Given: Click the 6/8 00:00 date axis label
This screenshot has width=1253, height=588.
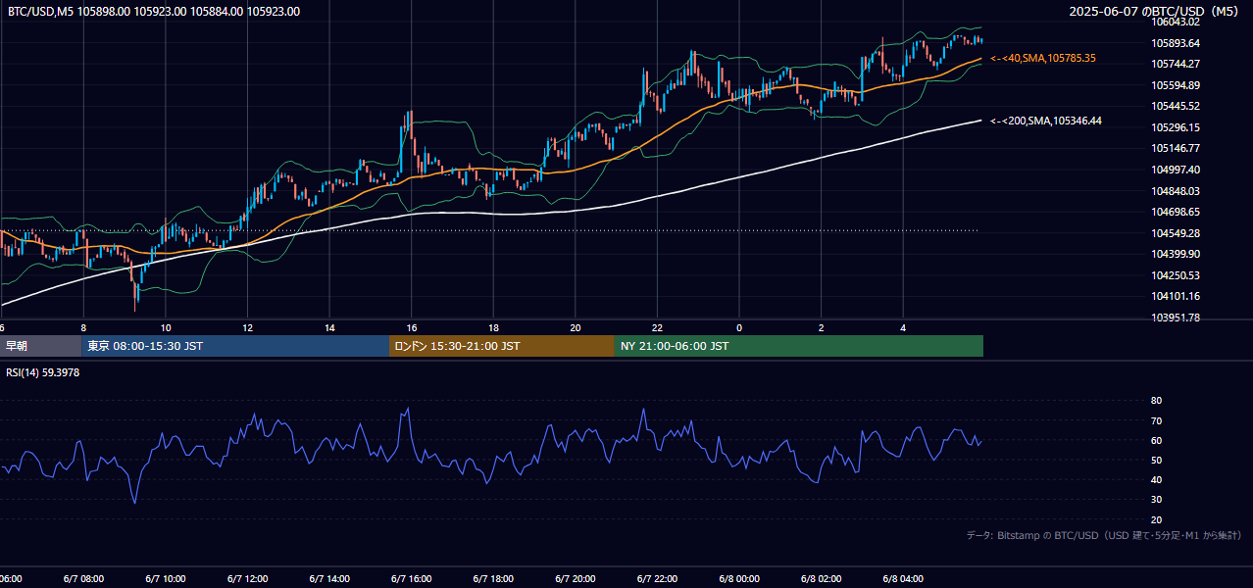Looking at the screenshot, I should pyautogui.click(x=739, y=579).
